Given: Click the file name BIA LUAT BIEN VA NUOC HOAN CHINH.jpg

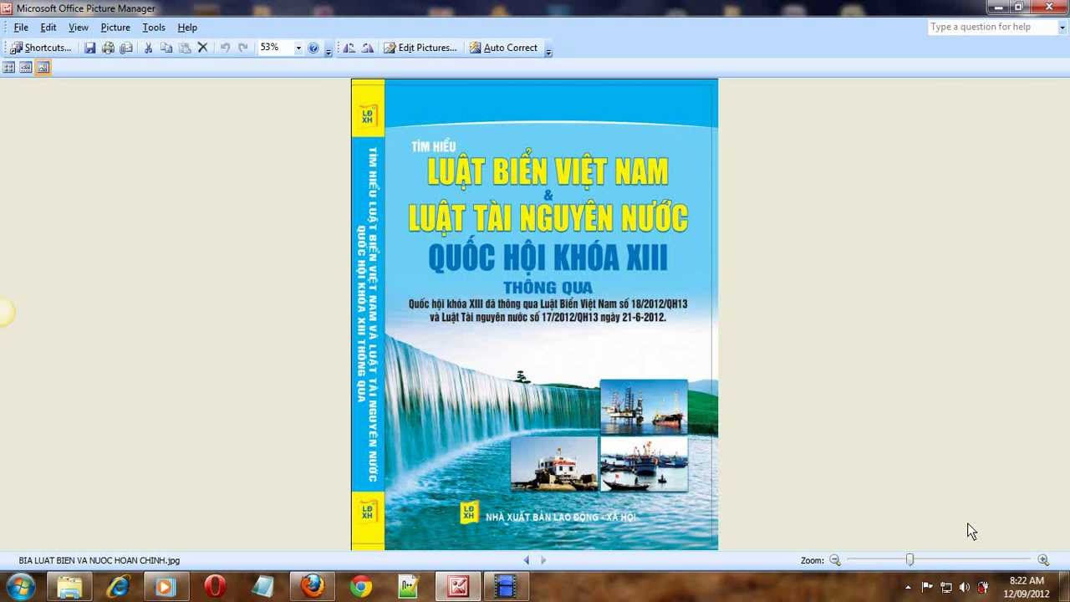Looking at the screenshot, I should 99,561.
